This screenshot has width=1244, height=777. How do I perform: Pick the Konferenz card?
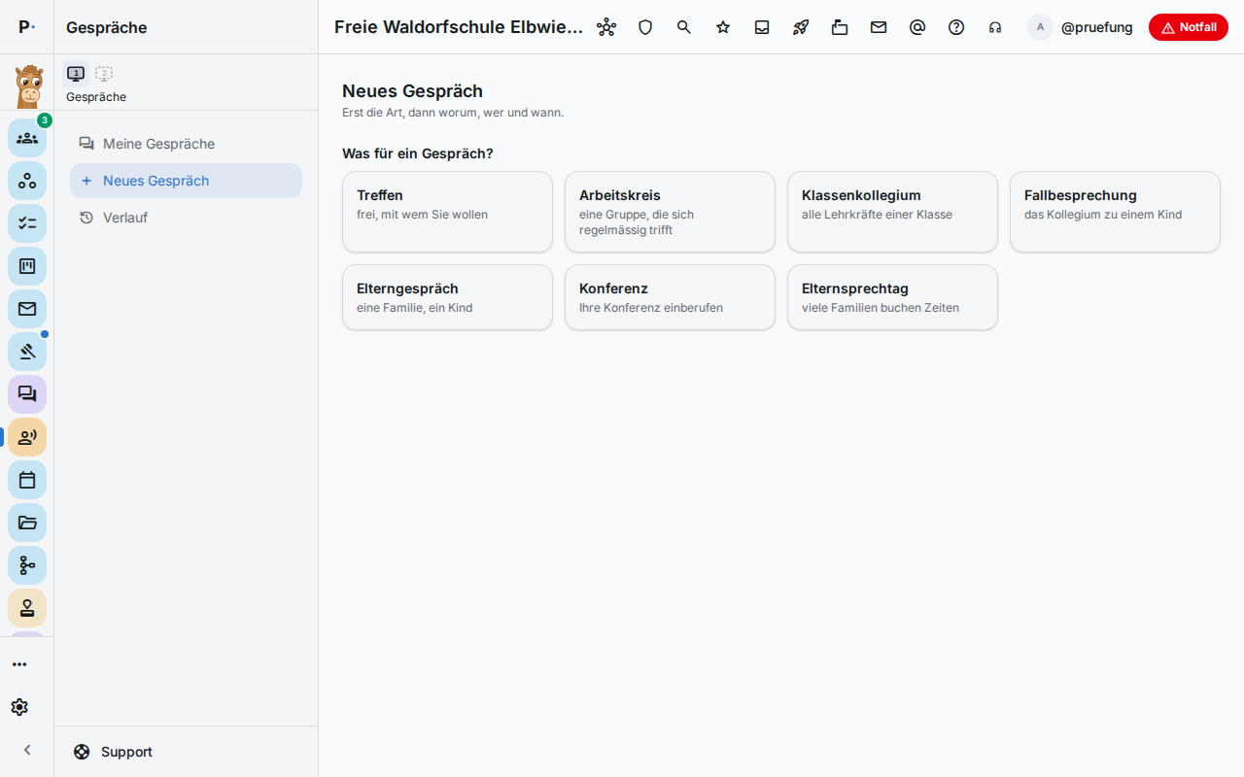coord(670,297)
